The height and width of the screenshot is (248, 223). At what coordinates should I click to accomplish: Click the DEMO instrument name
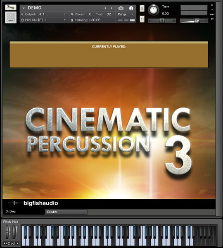35,8
